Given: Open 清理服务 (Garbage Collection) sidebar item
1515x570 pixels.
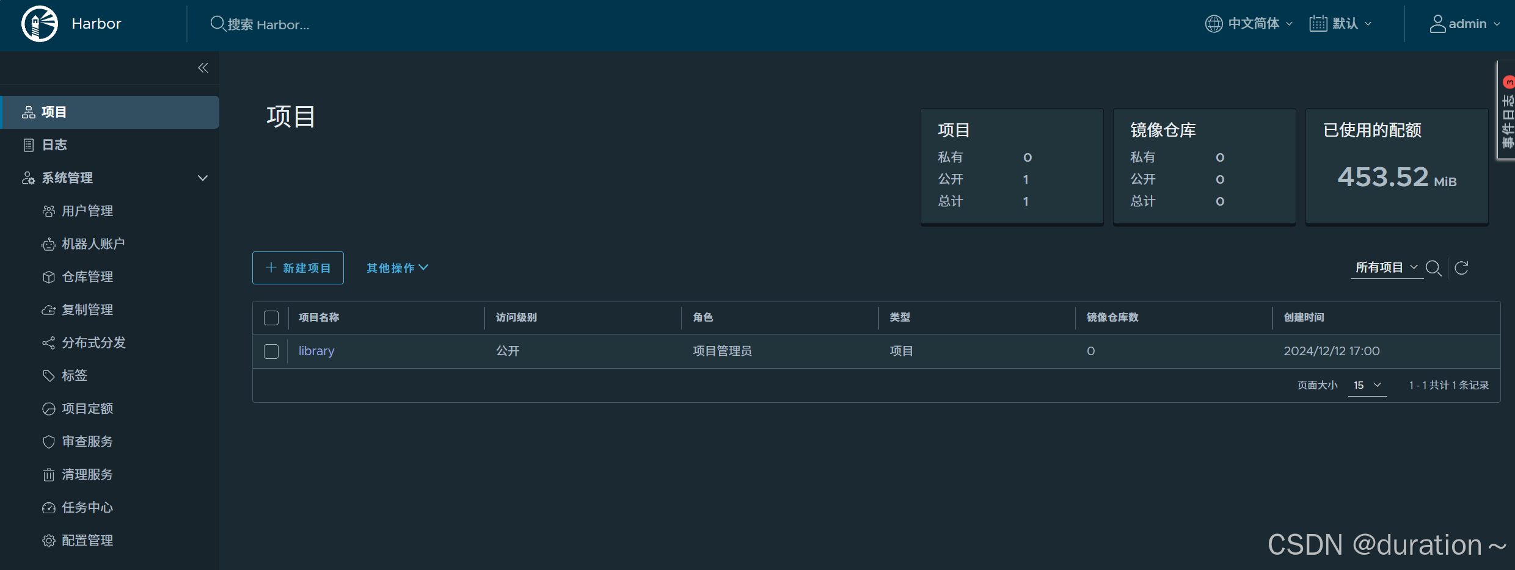Looking at the screenshot, I should (x=87, y=474).
